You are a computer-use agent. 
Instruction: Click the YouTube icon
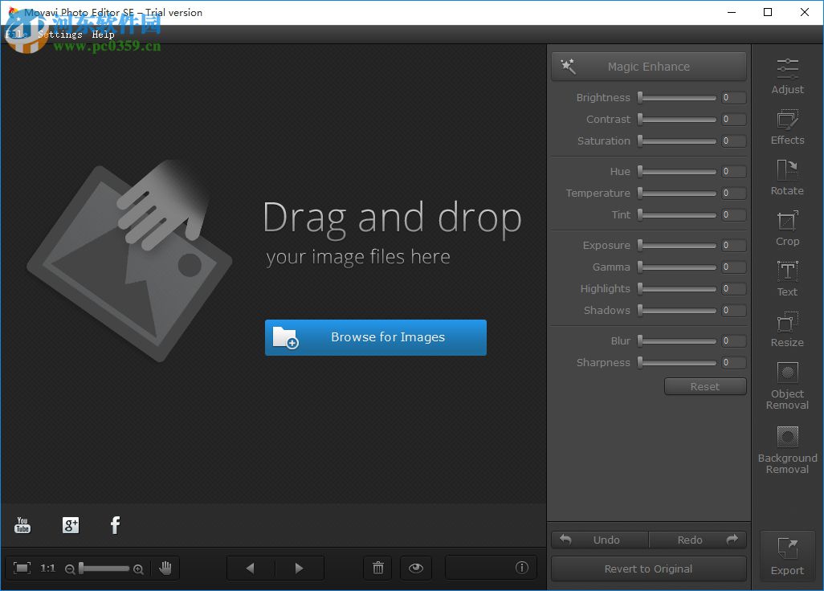22,525
